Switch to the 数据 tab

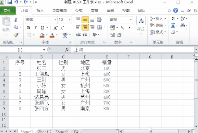95,11
